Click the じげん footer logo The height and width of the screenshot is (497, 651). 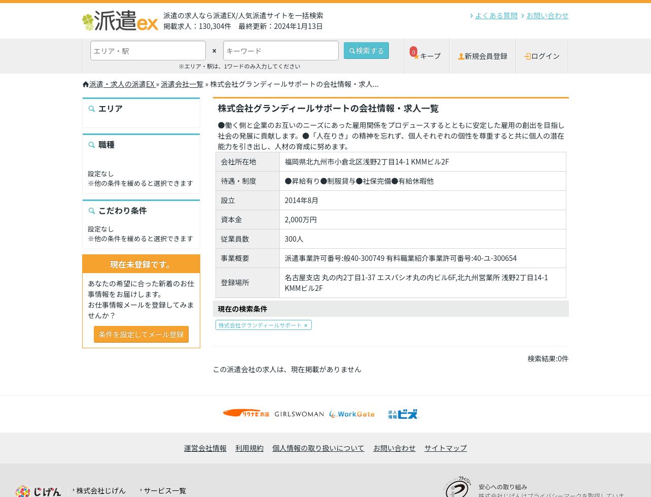(x=39, y=491)
